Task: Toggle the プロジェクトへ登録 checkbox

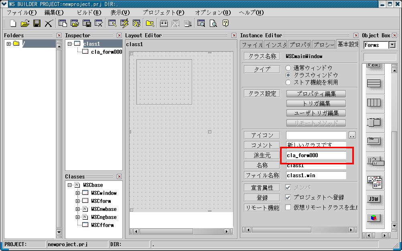Action: [x=288, y=197]
